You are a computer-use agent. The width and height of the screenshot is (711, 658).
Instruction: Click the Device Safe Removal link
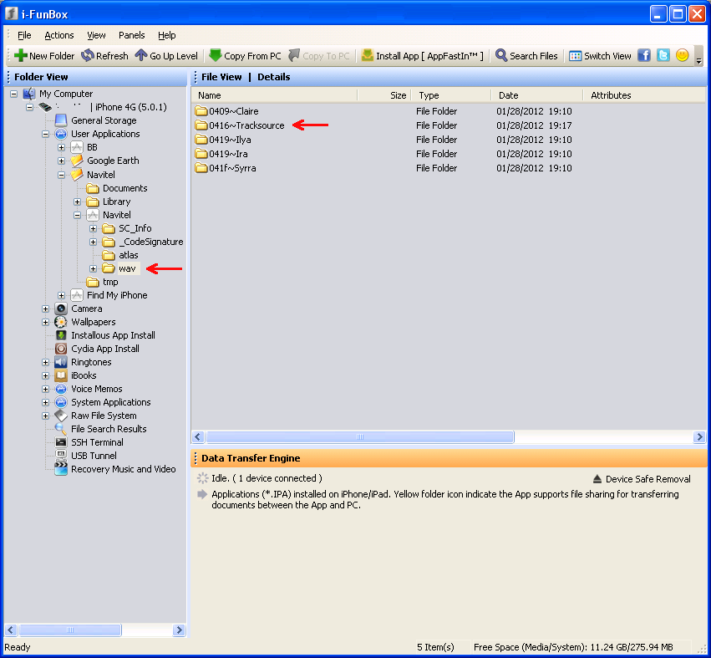click(x=648, y=479)
